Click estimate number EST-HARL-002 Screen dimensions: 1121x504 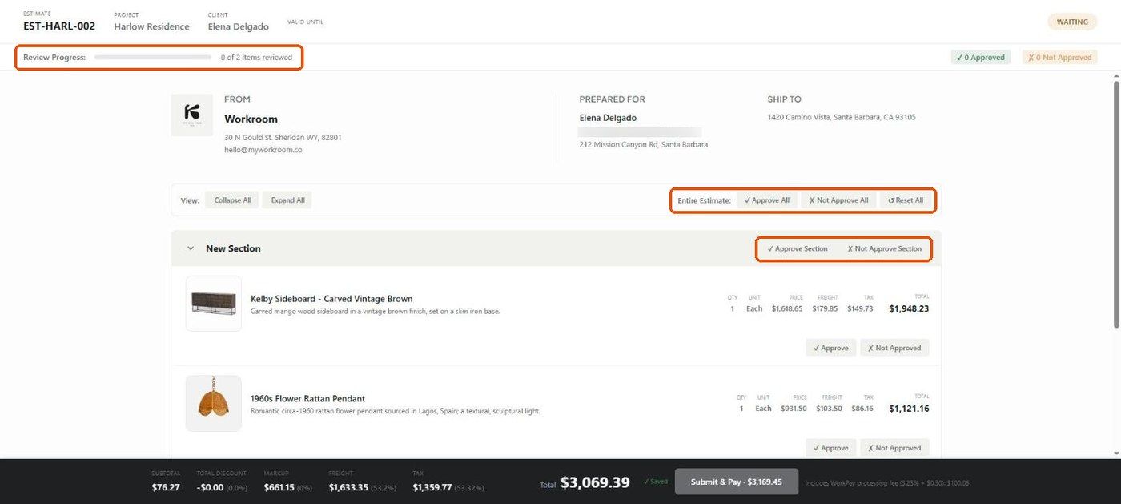pos(59,26)
